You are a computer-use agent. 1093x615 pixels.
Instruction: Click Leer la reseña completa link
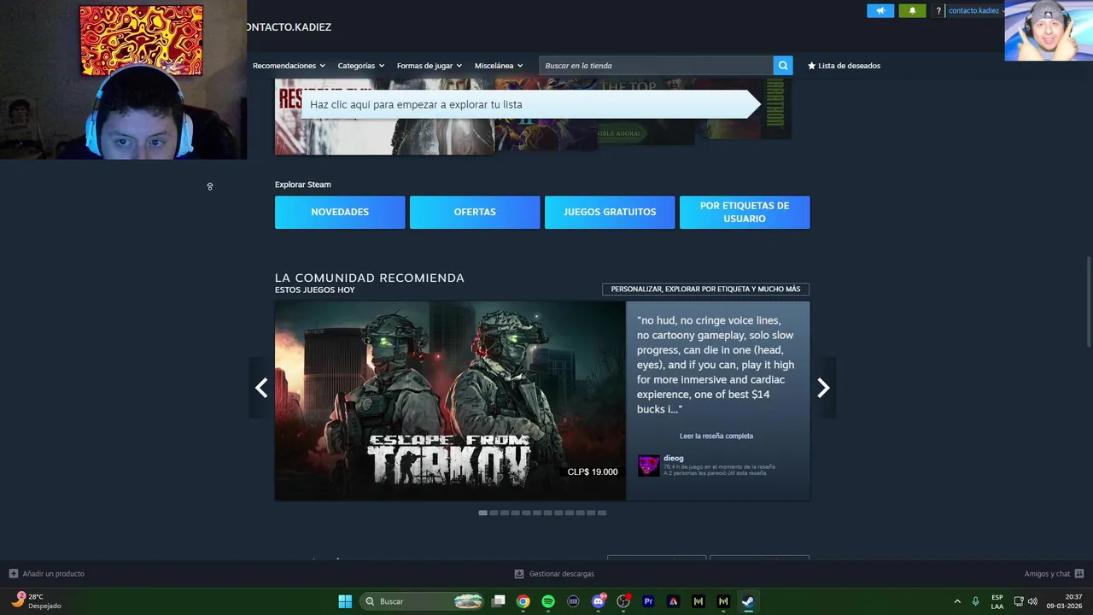coord(716,436)
